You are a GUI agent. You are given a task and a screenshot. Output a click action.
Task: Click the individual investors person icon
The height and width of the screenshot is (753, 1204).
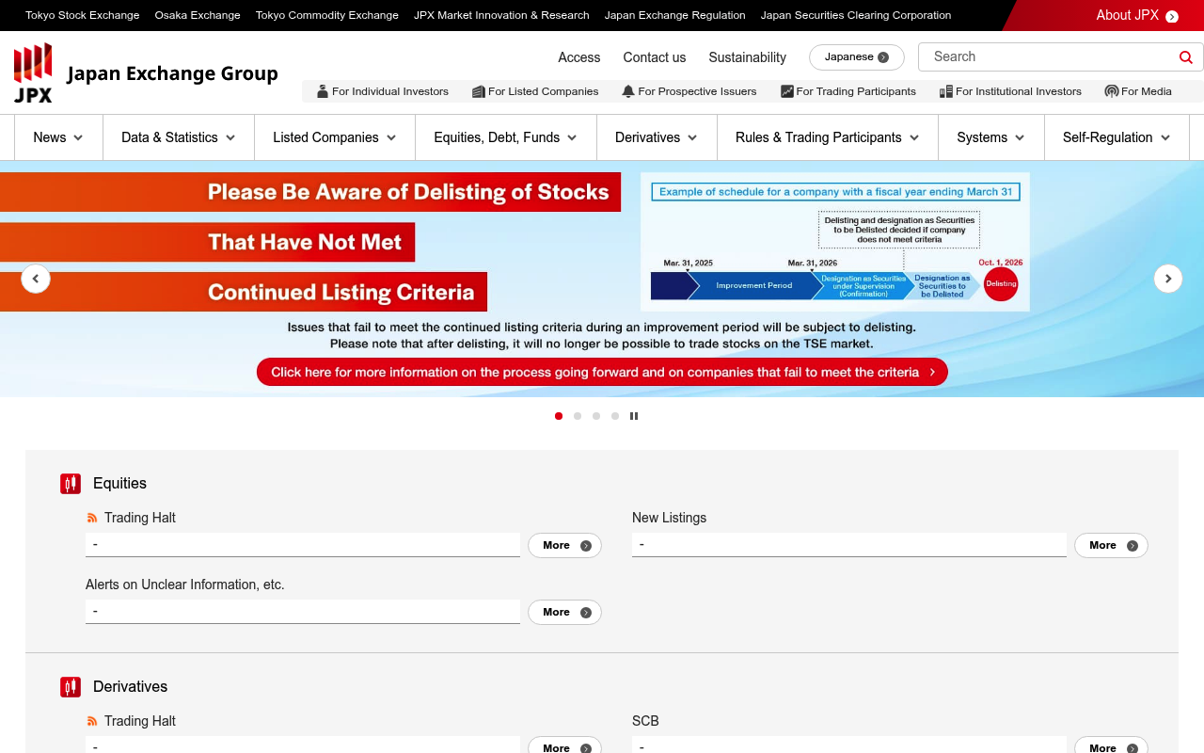pos(323,91)
